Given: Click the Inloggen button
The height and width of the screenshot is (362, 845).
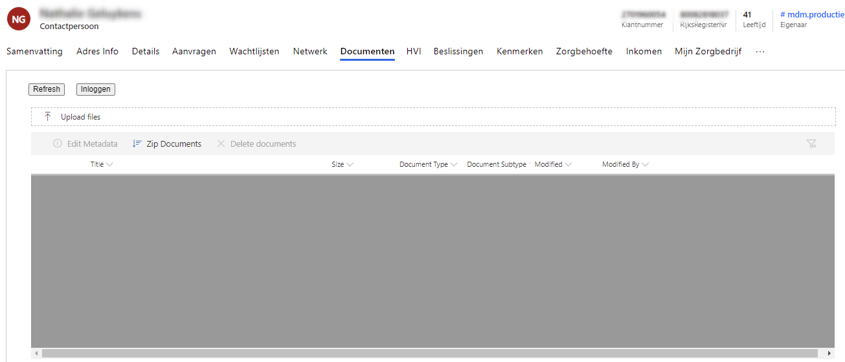Looking at the screenshot, I should [x=96, y=89].
